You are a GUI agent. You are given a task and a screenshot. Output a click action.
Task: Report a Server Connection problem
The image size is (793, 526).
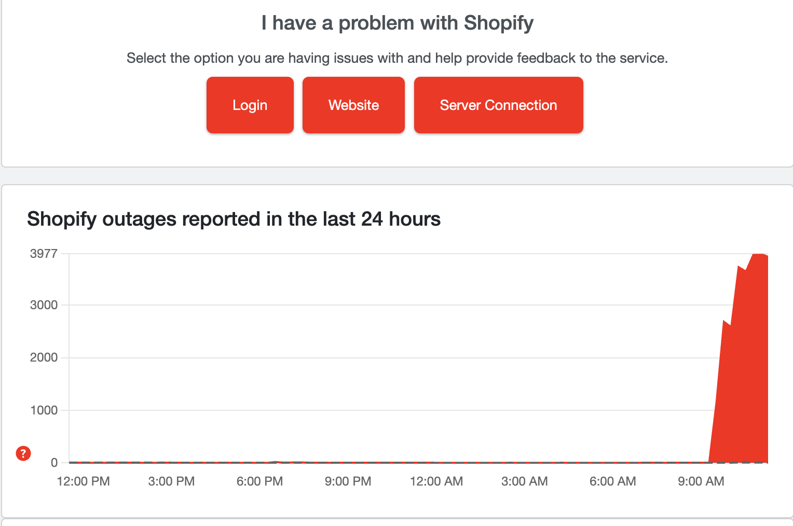coord(498,105)
